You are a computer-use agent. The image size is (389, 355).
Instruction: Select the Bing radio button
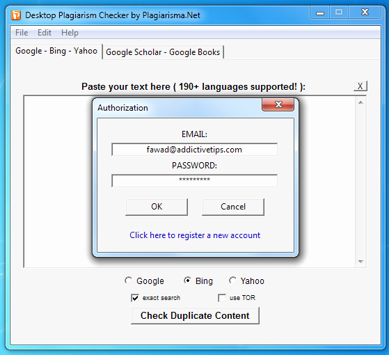tap(187, 281)
